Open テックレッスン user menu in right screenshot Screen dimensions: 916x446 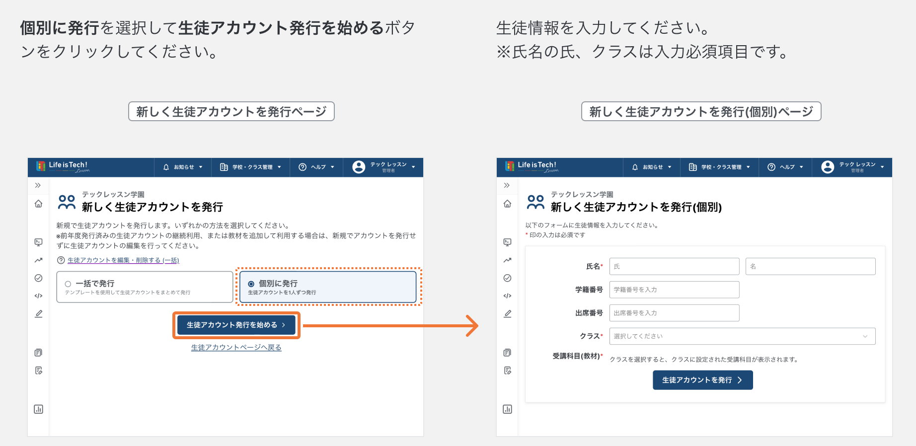pyautogui.click(x=852, y=167)
